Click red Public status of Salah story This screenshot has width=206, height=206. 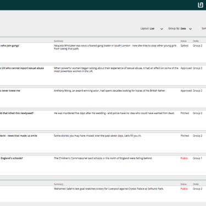coord(184,188)
